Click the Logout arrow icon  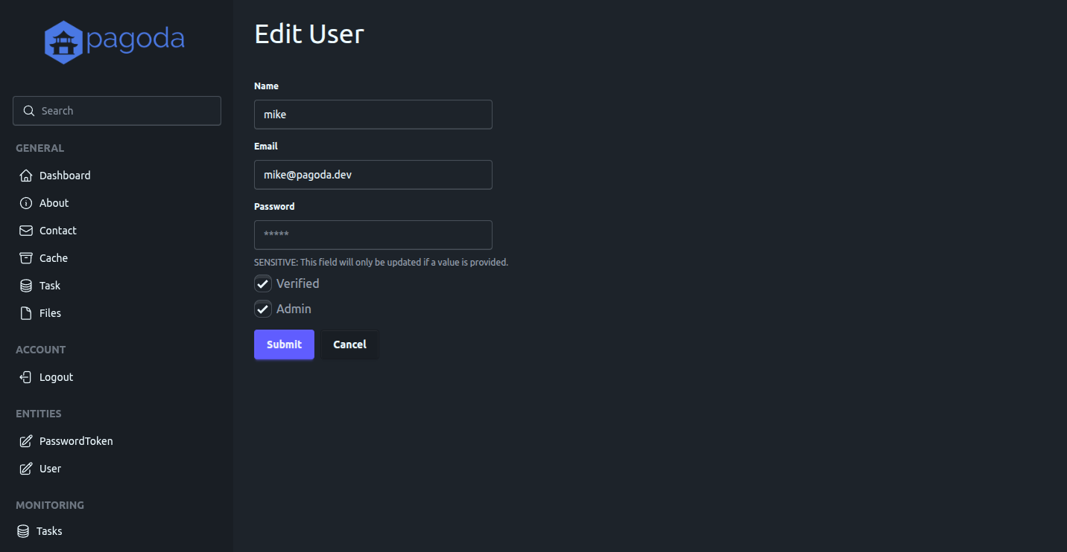(x=26, y=377)
